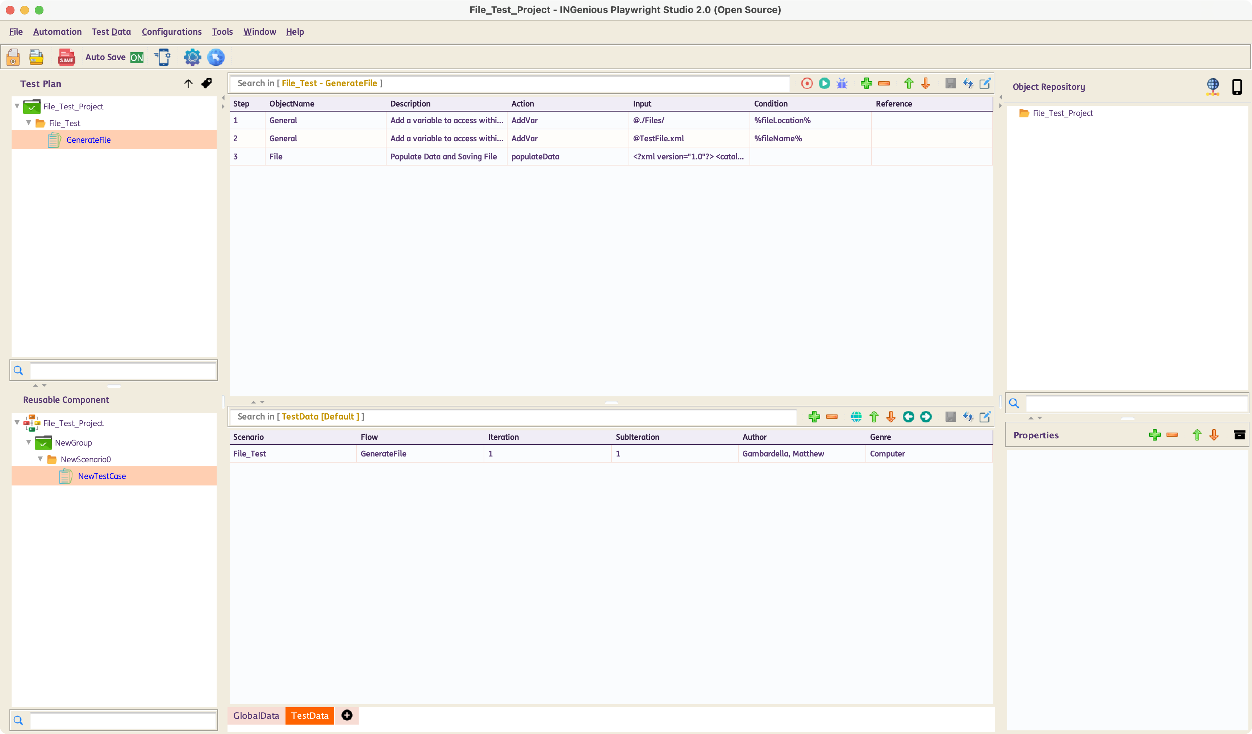
Task: Collapse File_Test_Project in Reusable Component tree
Action: tap(17, 422)
